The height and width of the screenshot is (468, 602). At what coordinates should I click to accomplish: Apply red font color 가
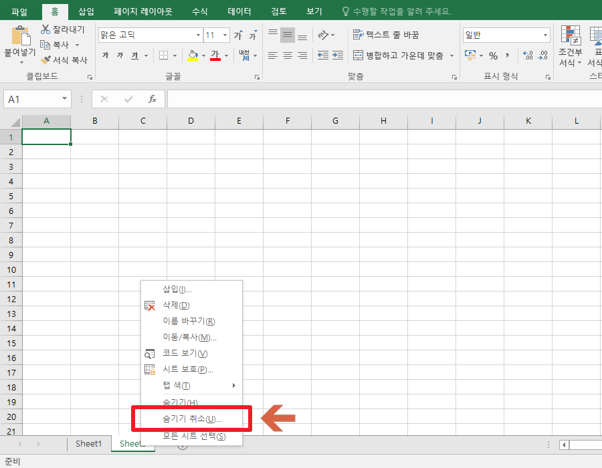point(215,55)
